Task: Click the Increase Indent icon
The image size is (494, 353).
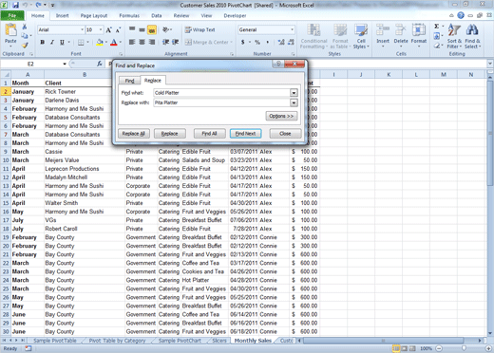Action: point(175,42)
